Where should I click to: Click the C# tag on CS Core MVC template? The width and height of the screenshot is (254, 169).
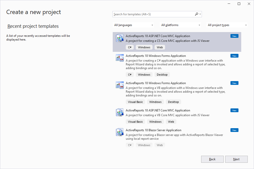[x=130, y=47]
